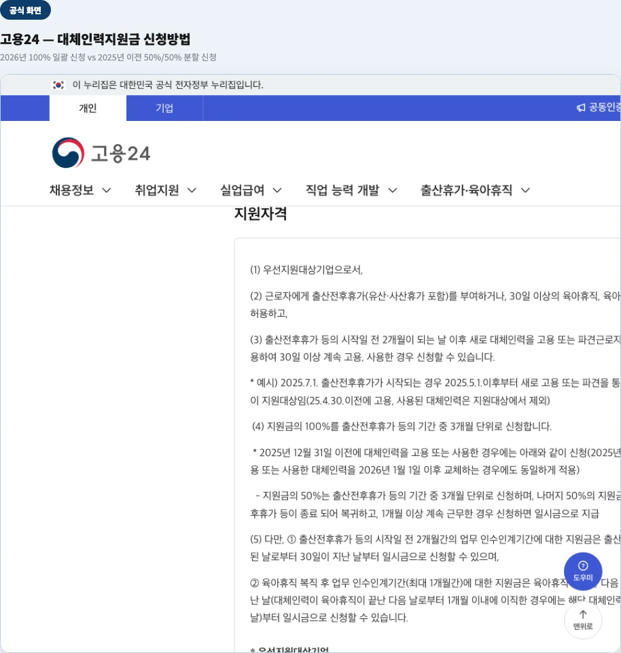Click the 맨위로 up-arrow button
Viewport: 621px width, 653px height.
[583, 620]
